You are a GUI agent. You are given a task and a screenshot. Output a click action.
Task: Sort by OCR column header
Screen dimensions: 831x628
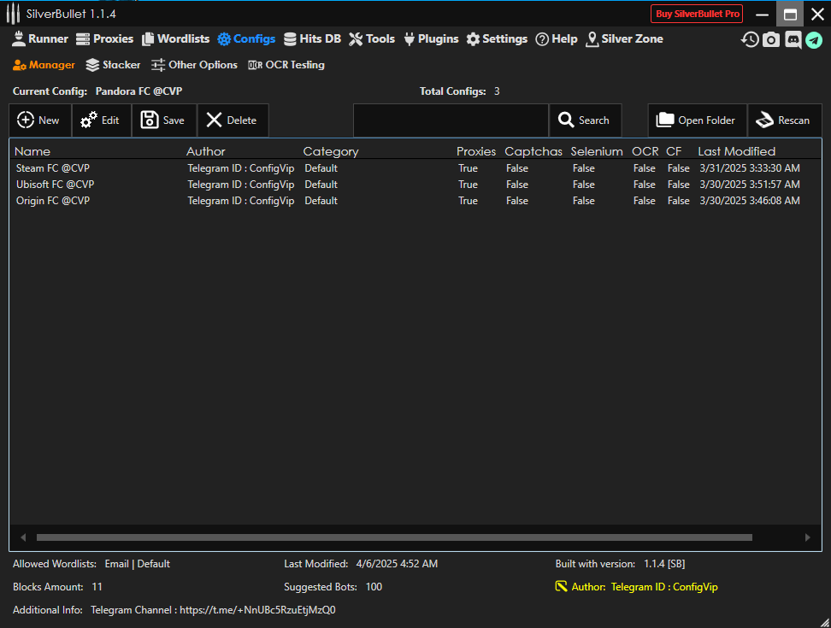[x=645, y=151]
